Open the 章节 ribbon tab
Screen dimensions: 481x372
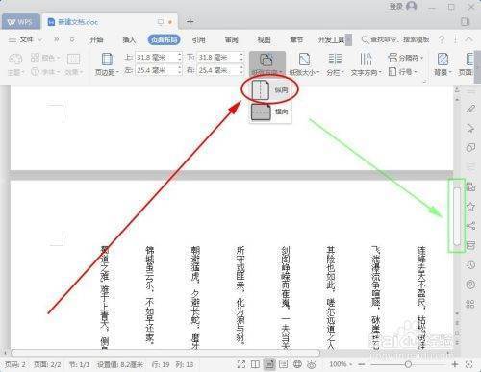[x=296, y=39]
